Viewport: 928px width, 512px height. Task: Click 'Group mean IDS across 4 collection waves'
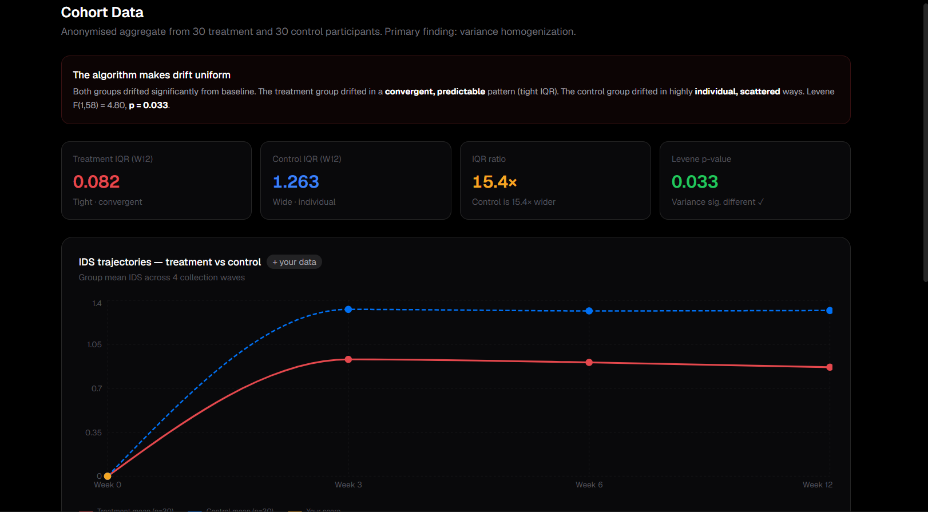tap(162, 277)
